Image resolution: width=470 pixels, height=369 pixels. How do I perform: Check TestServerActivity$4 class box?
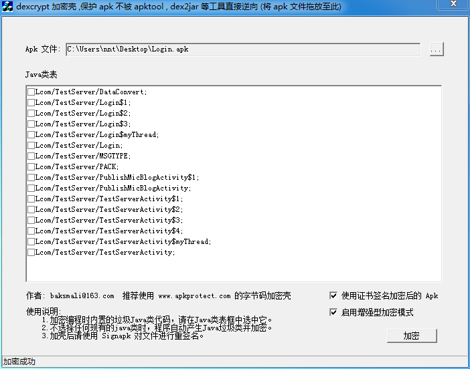click(31, 231)
